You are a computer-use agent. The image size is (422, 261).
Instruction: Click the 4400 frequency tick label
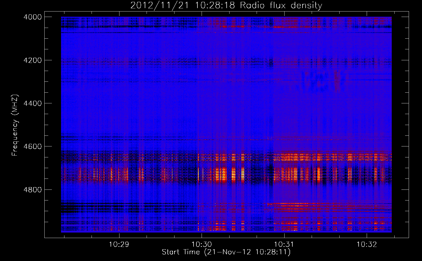click(x=33, y=103)
